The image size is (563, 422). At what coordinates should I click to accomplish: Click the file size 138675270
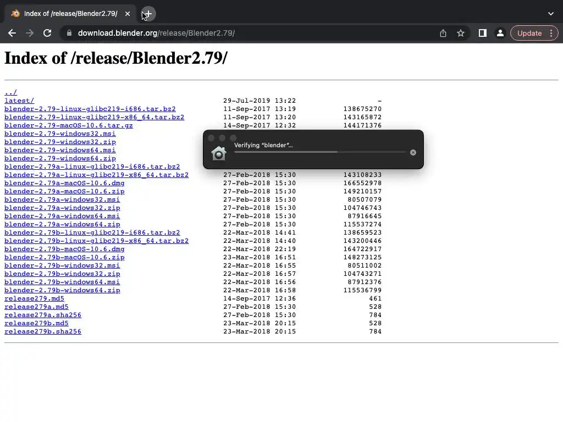[x=362, y=109]
